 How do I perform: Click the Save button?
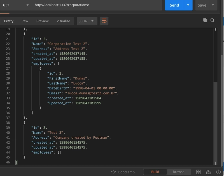pyautogui.click(x=202, y=5)
